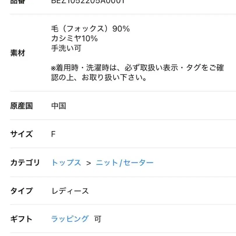Click the ※着用時・洗濯時 care note
Viewport: 236px width, 236px height.
pyautogui.click(x=137, y=73)
